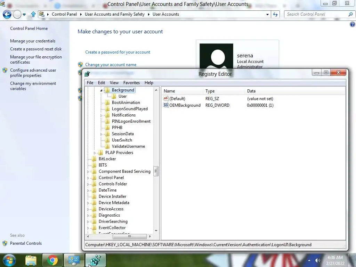Open Control Panel Home link
Screen dimensions: 356x267
tap(29, 29)
